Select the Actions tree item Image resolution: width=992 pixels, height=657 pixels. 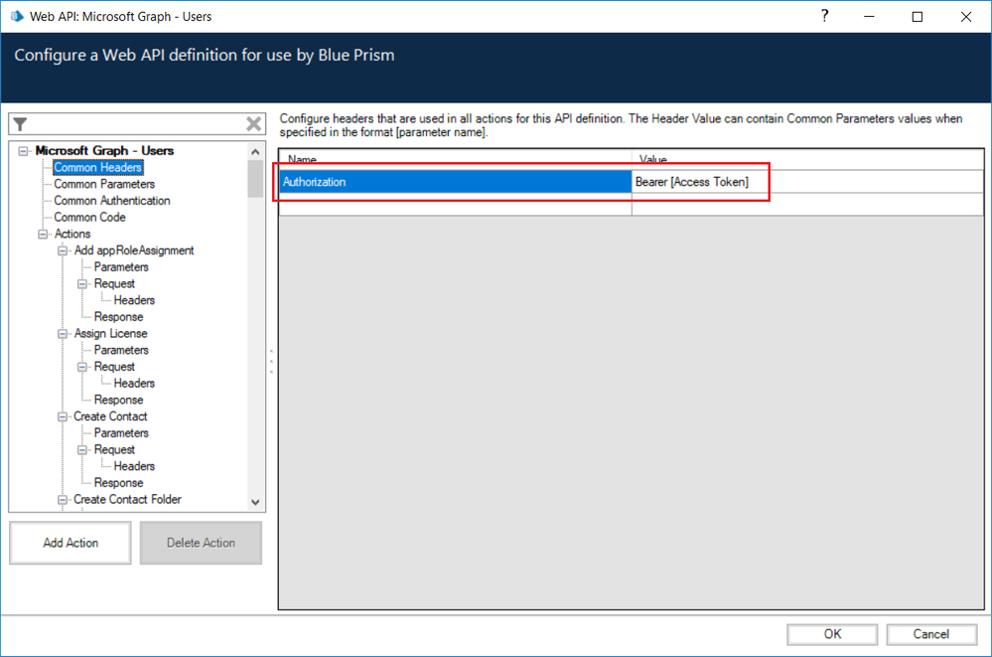[x=72, y=234]
